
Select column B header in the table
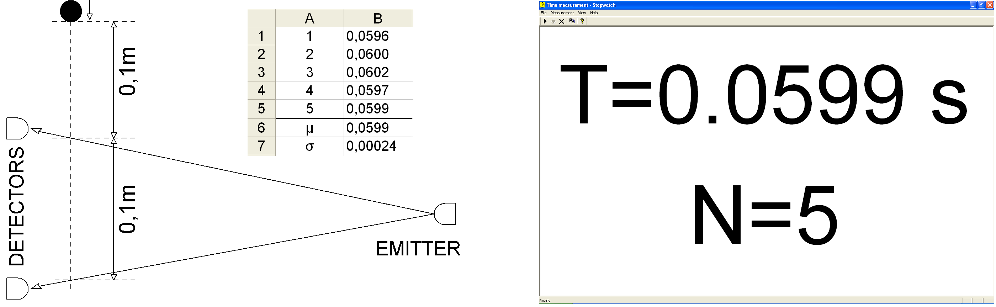[378, 18]
